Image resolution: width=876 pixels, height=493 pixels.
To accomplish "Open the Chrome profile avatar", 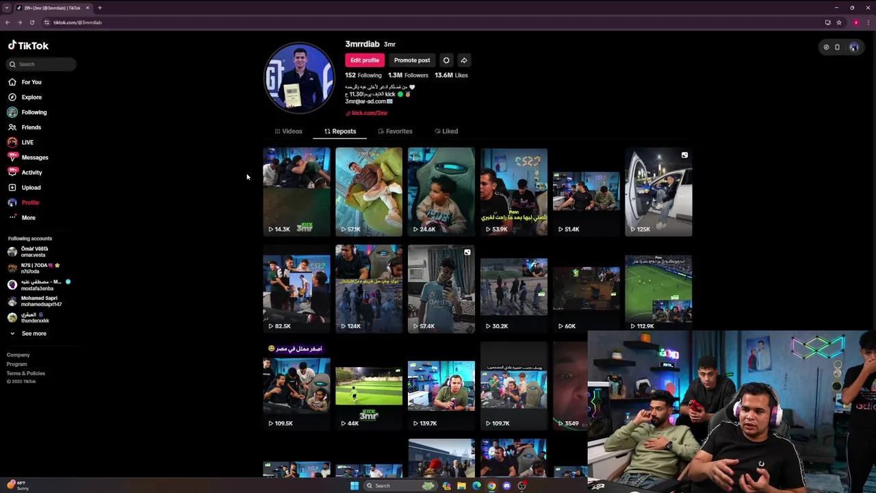I will click(855, 23).
